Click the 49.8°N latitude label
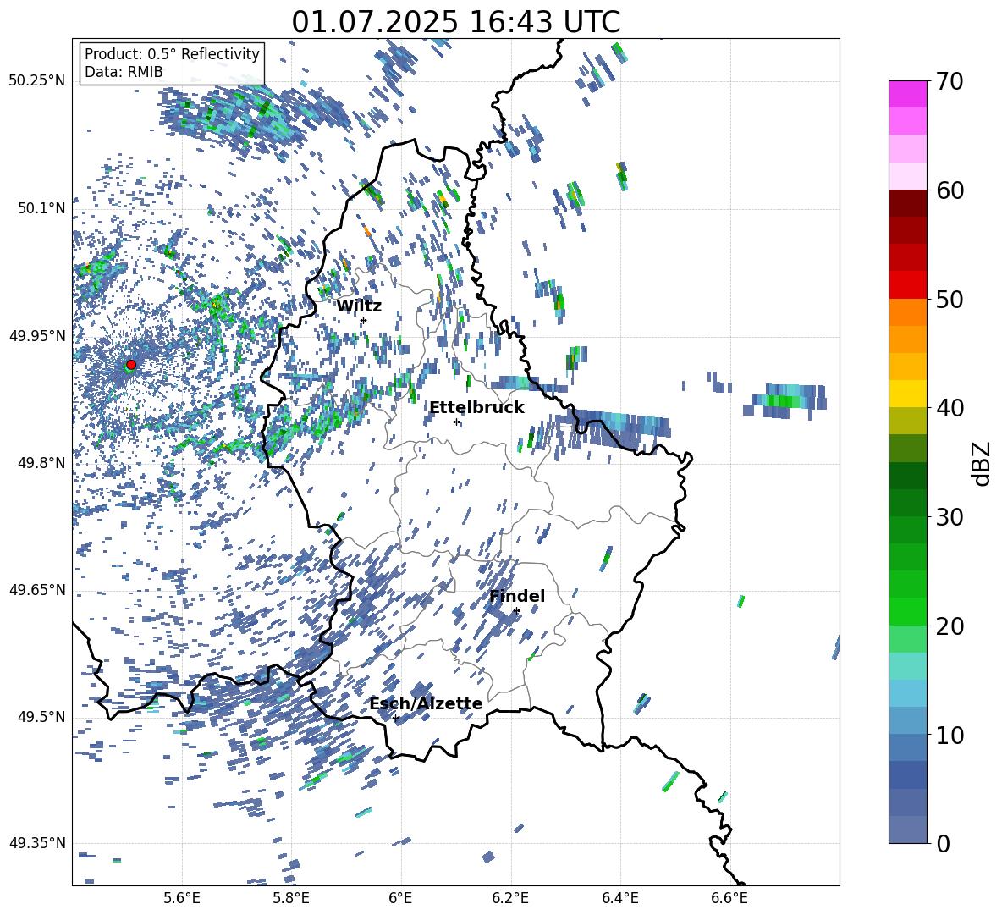Screen dimensions: 1002x915 point(41,463)
